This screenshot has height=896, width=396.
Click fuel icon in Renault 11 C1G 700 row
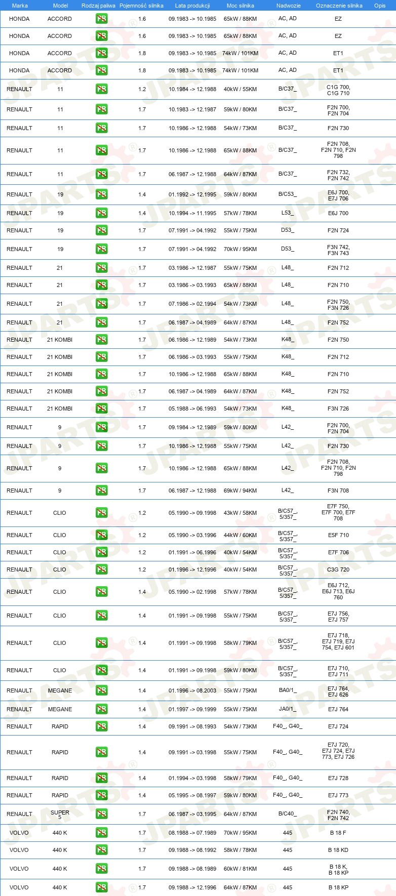(101, 89)
